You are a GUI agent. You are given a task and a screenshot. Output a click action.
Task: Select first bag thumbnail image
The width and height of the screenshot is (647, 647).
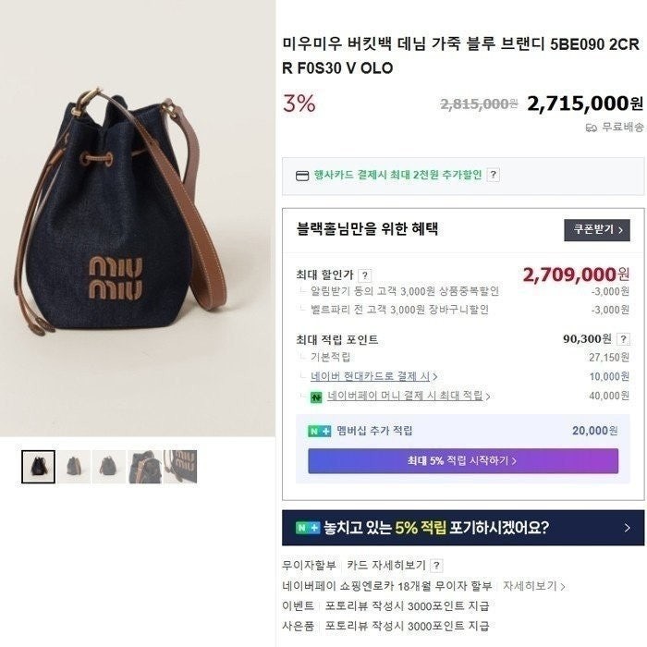38,467
